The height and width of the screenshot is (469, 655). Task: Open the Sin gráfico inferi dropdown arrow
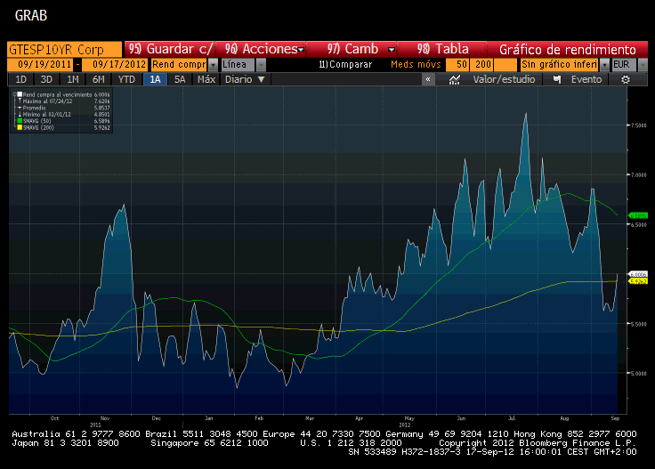[x=604, y=65]
